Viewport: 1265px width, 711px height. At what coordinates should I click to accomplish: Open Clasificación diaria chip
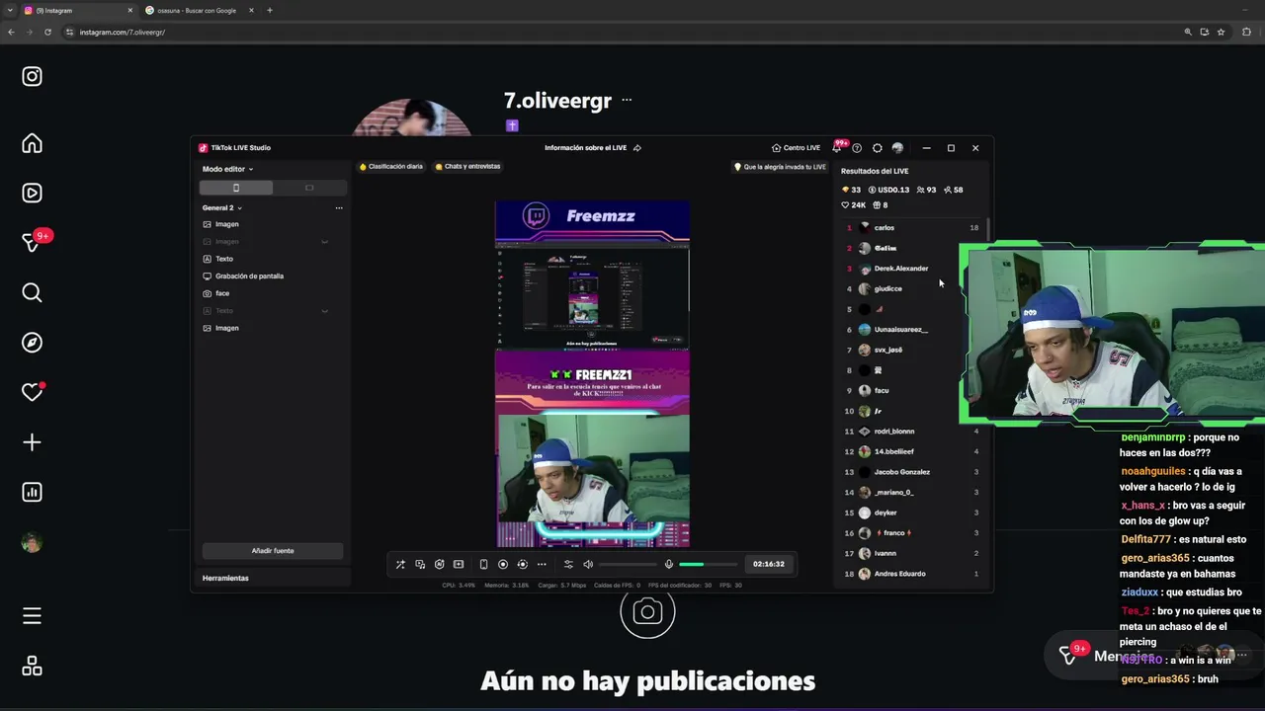(x=391, y=166)
